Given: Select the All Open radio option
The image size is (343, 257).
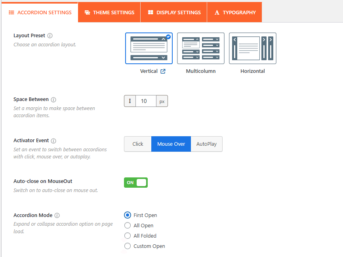Looking at the screenshot, I should (x=128, y=226).
